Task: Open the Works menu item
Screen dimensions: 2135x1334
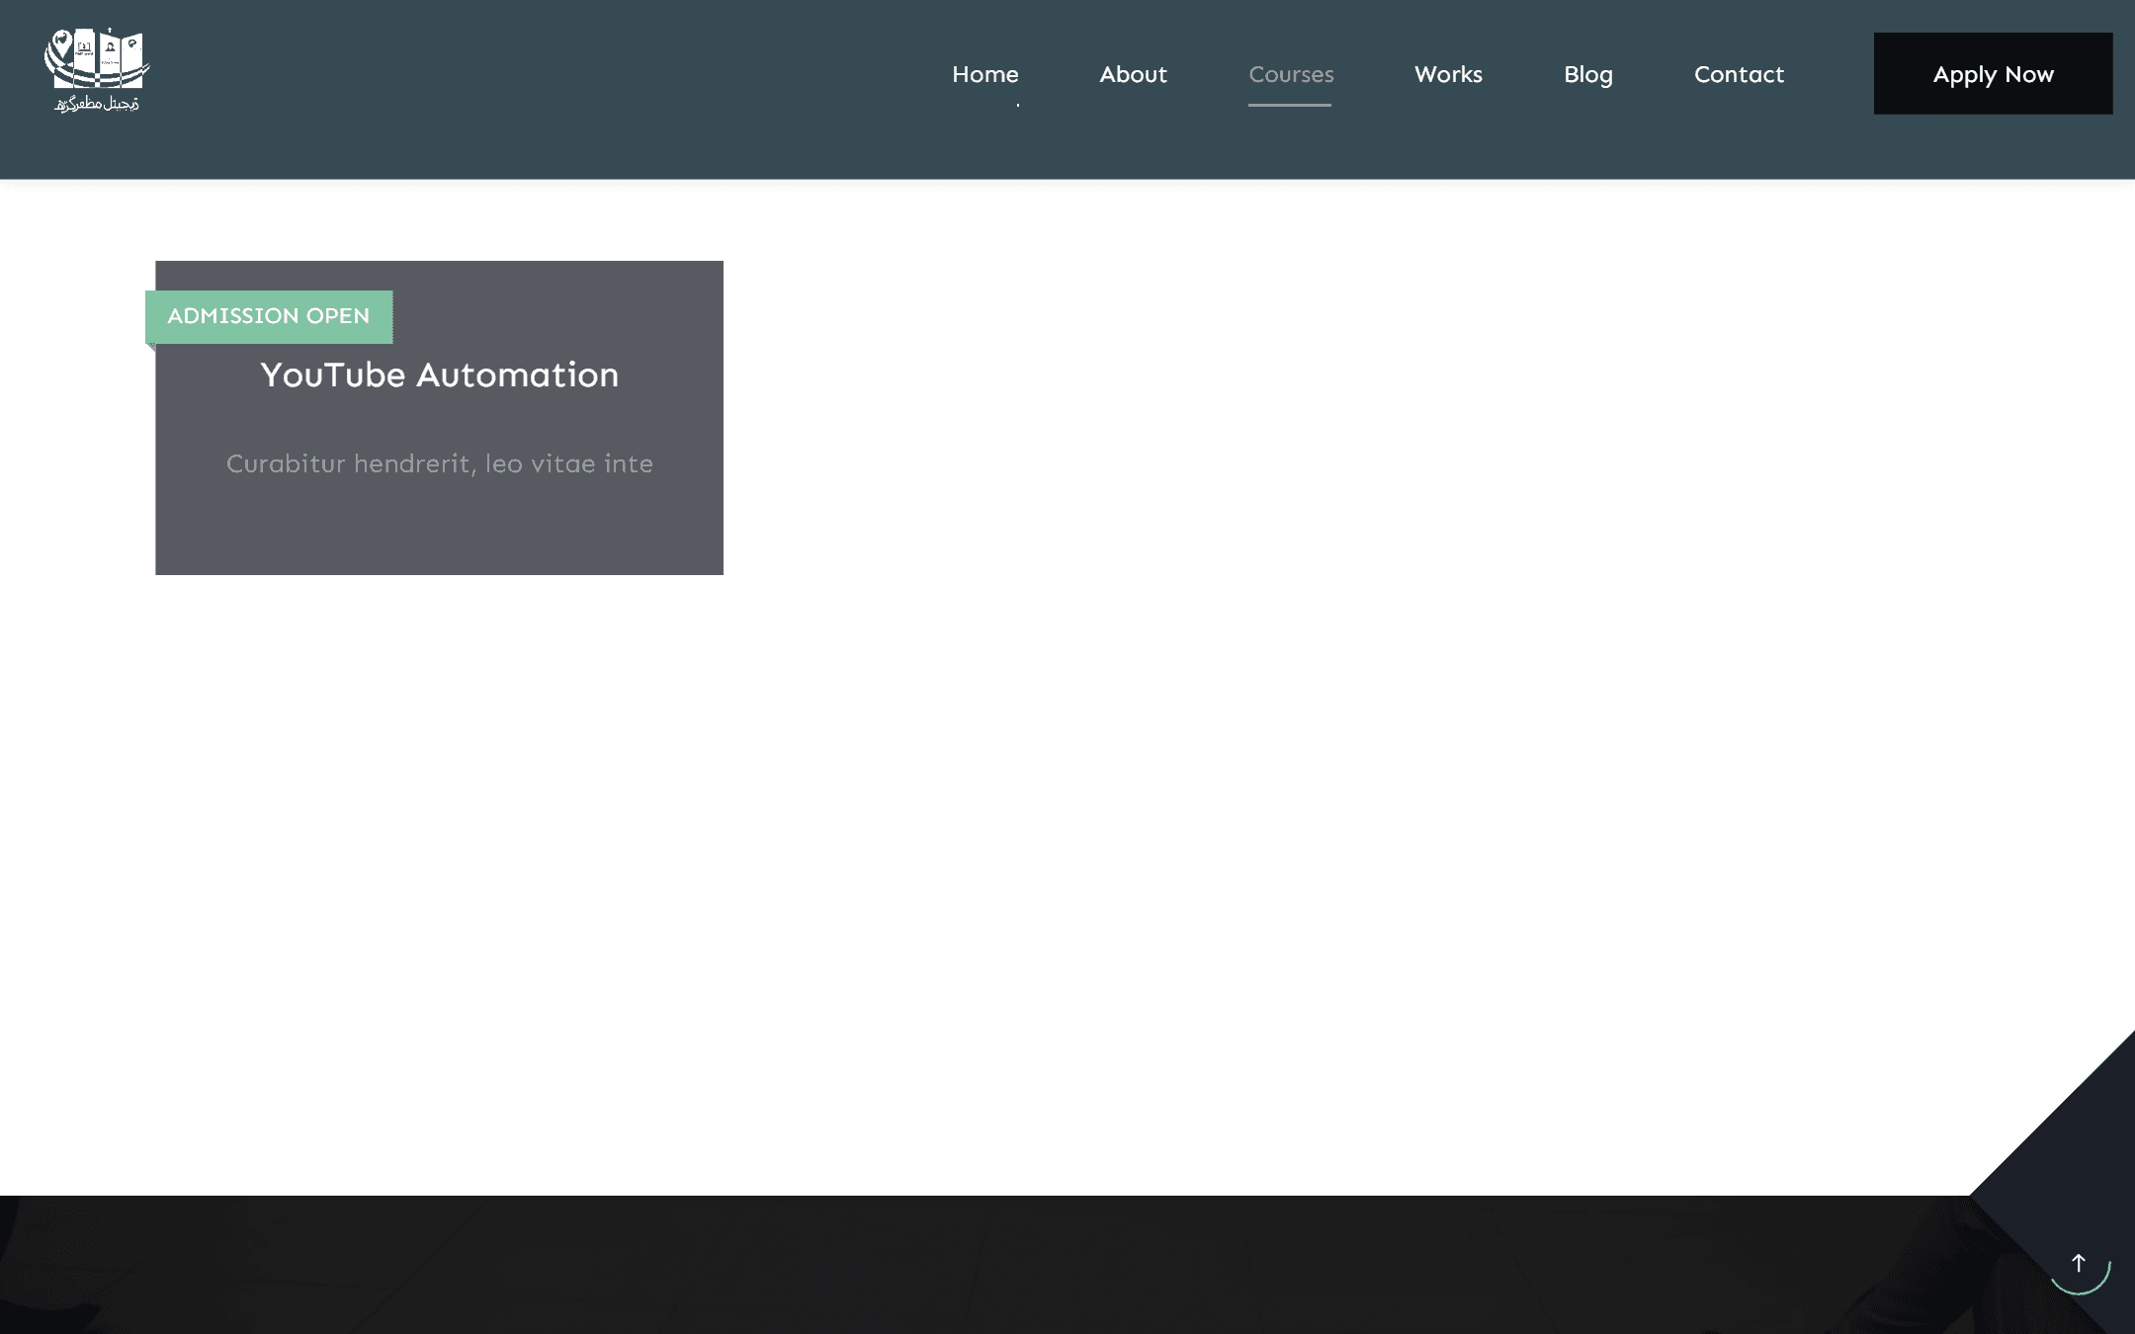Action: pos(1448,74)
